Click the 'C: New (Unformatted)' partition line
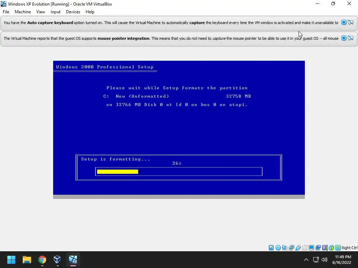The width and height of the screenshot is (358, 268). click(x=136, y=96)
